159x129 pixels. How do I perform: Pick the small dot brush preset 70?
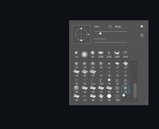pos(85,82)
